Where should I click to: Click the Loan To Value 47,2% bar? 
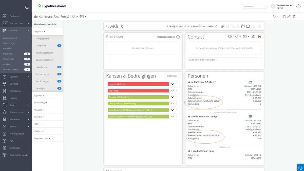(x=138, y=110)
